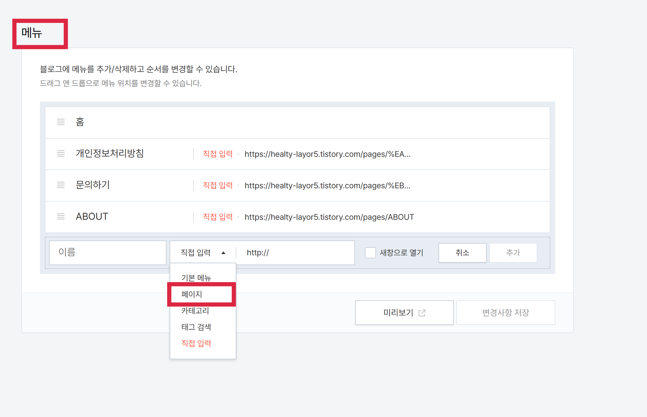This screenshot has height=417, width=647.
Task: Click the dropdown caret triangle icon
Action: click(223, 253)
